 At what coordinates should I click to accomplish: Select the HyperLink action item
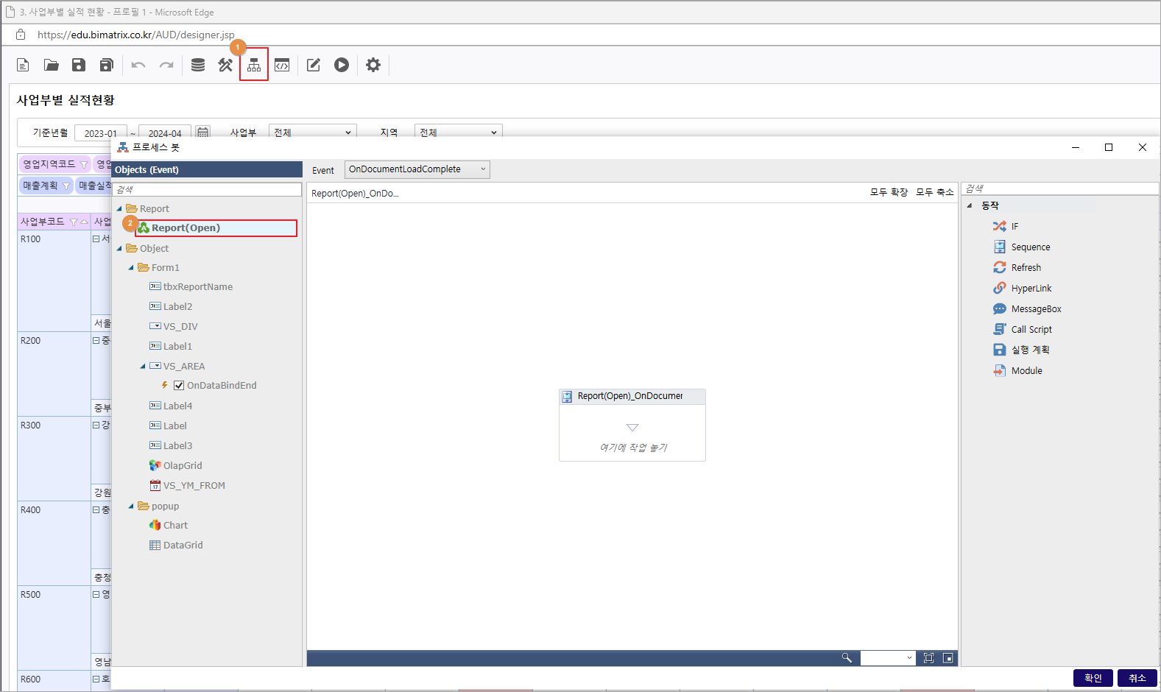[x=1023, y=289]
